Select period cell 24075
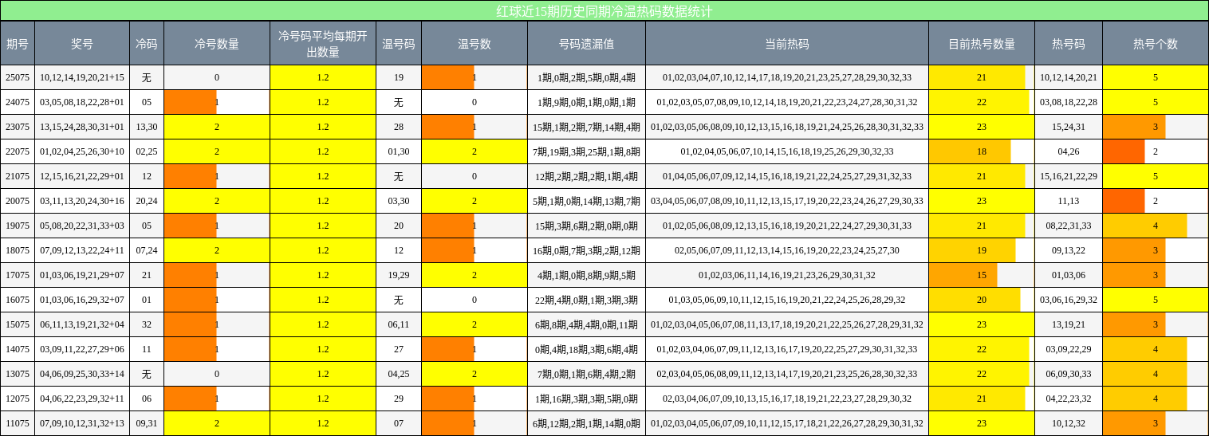 click(18, 102)
